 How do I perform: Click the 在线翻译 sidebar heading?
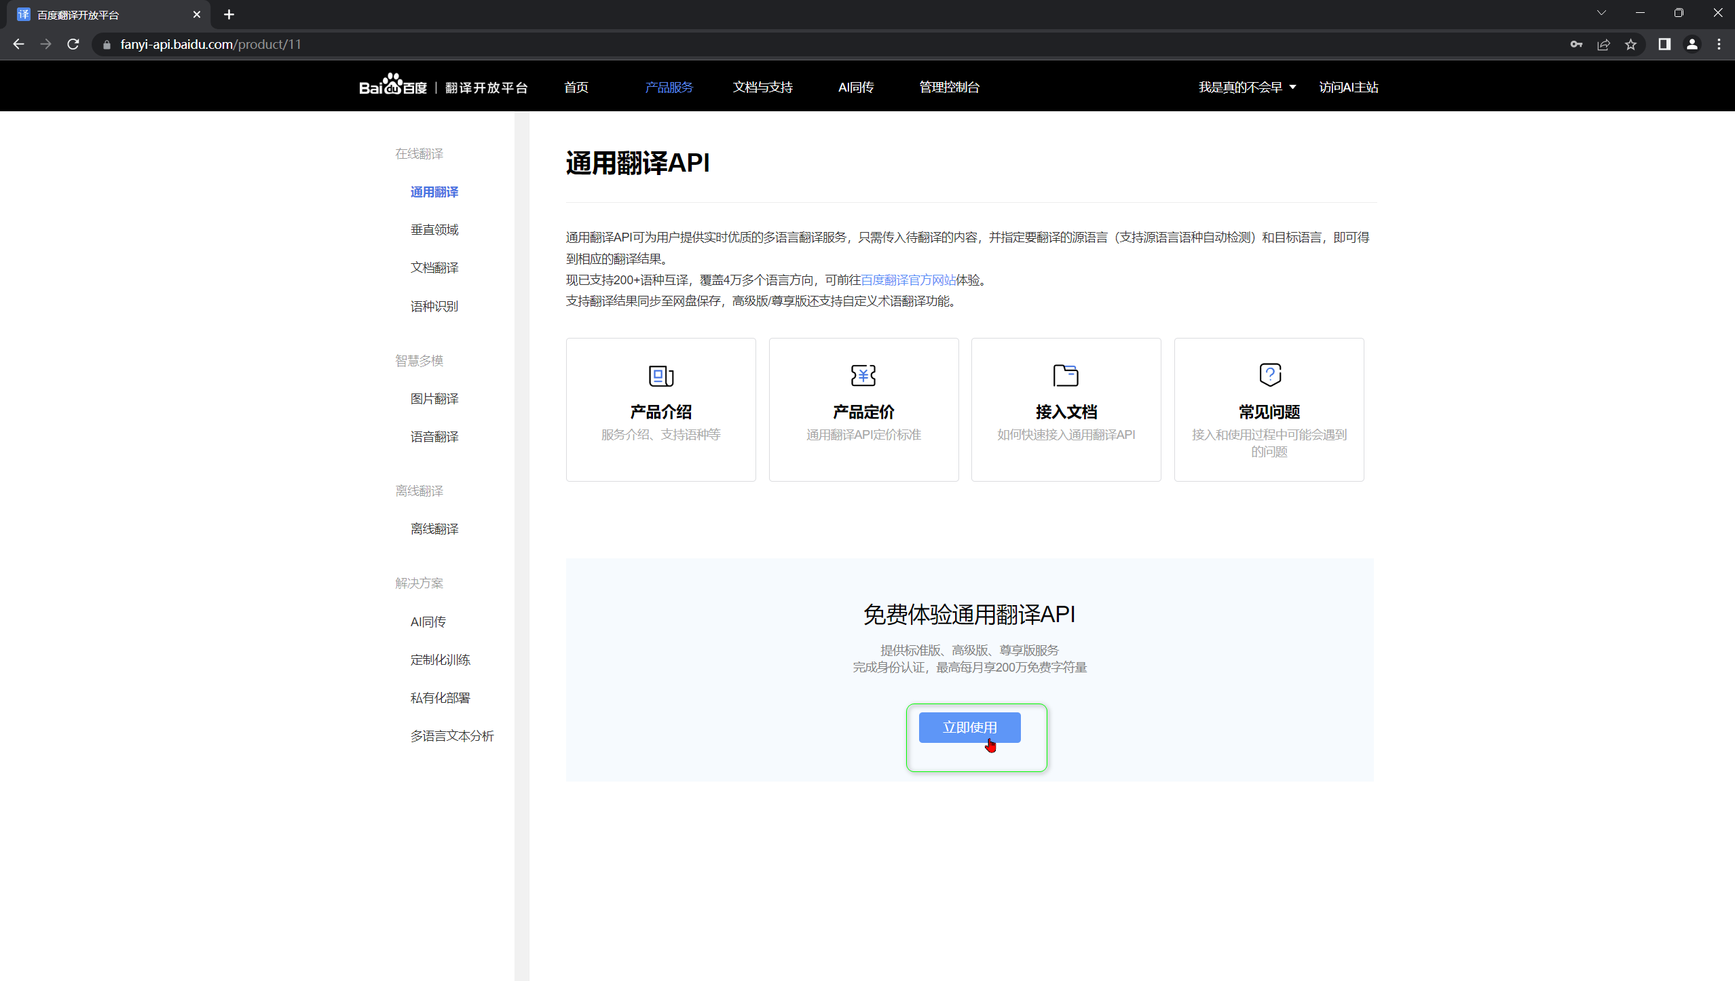point(419,154)
